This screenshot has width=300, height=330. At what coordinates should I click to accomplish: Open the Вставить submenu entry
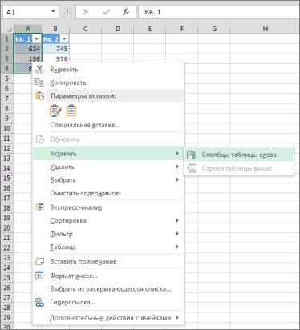click(108, 154)
